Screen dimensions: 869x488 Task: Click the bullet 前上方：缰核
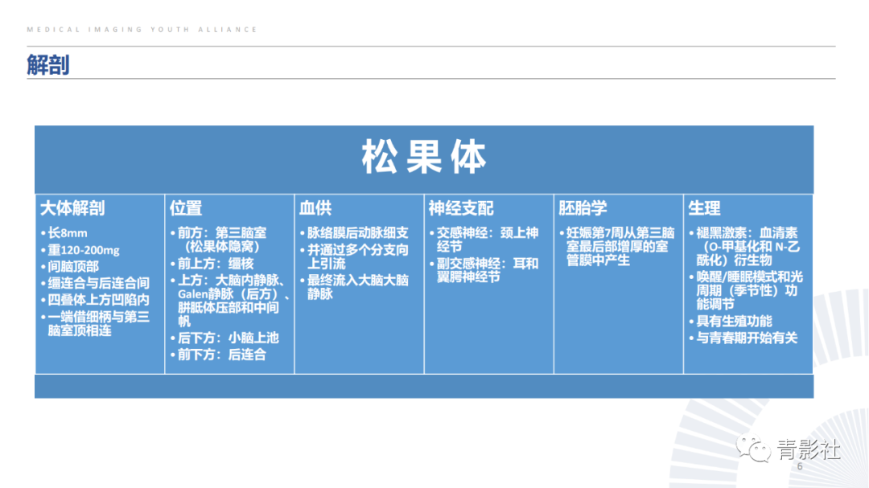(212, 264)
